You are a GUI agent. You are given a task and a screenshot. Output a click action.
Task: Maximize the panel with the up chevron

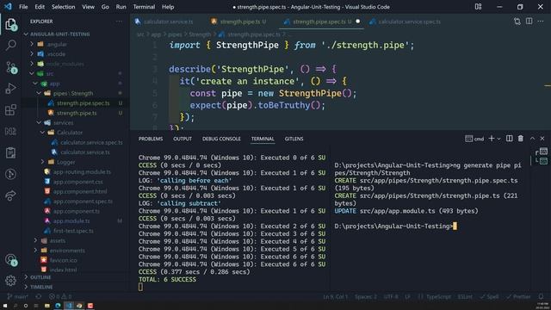tap(532, 139)
